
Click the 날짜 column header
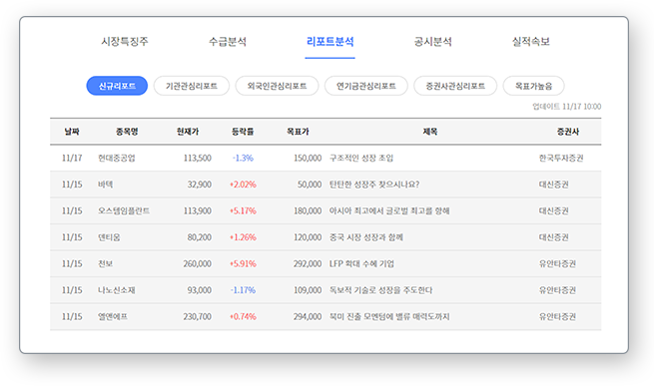coord(72,132)
